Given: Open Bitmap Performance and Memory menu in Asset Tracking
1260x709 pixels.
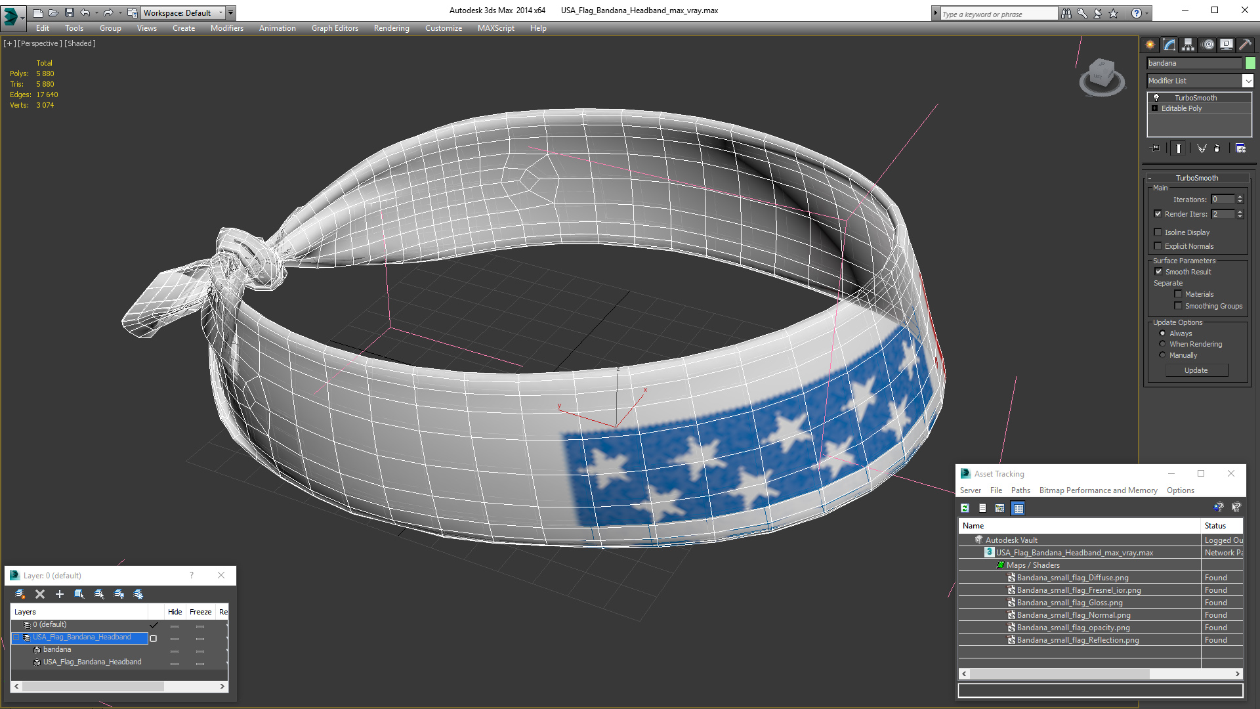Looking at the screenshot, I should [x=1098, y=490].
